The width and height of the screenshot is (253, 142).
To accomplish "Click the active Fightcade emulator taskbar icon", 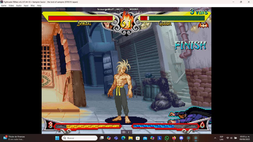I will point(196,138).
